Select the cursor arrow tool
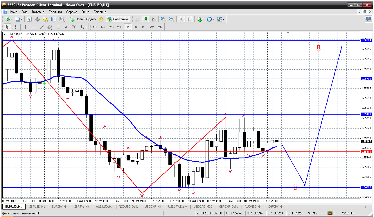374x217 pixels. point(7,27)
